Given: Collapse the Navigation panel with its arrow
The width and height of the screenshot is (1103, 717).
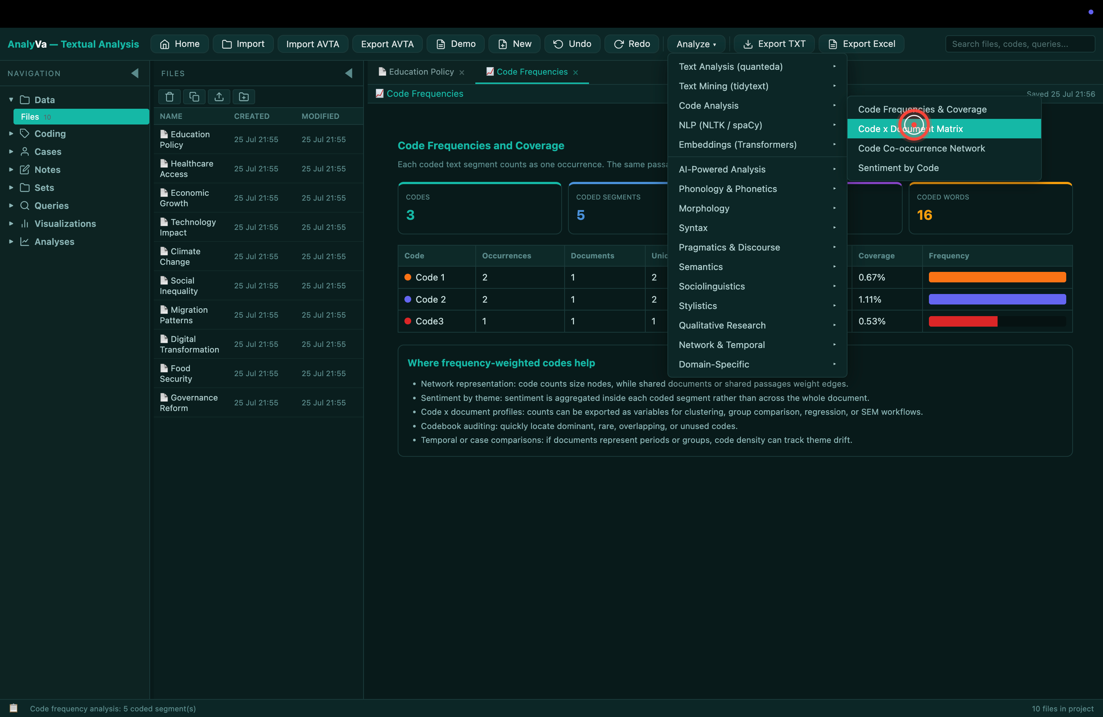Looking at the screenshot, I should [x=135, y=73].
